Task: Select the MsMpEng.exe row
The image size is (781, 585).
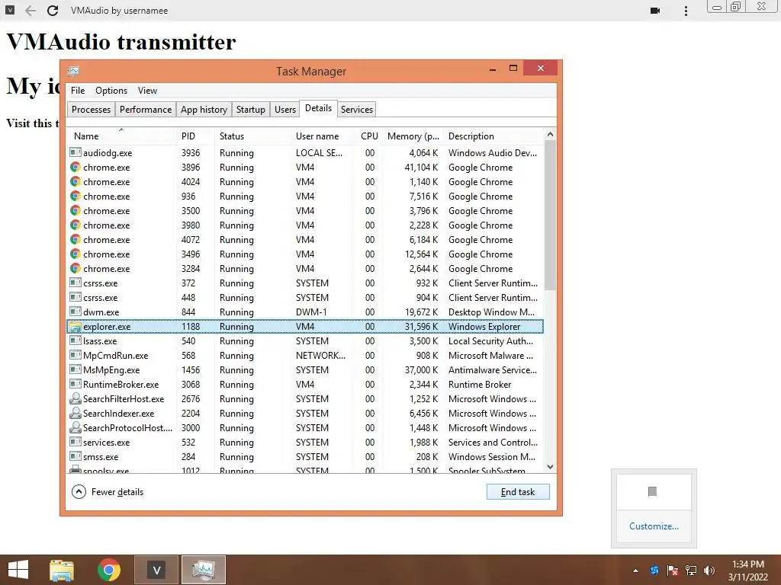Action: [x=305, y=369]
